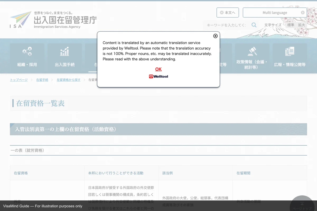The width and height of the screenshot is (317, 211).
Task: Open the Multi language dropdown
Action: point(275,12)
